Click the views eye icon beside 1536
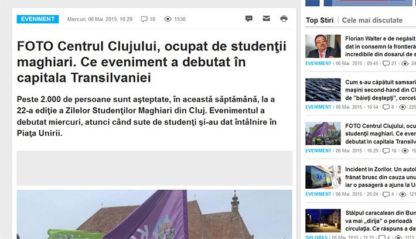416x239 pixels. tap(168, 19)
